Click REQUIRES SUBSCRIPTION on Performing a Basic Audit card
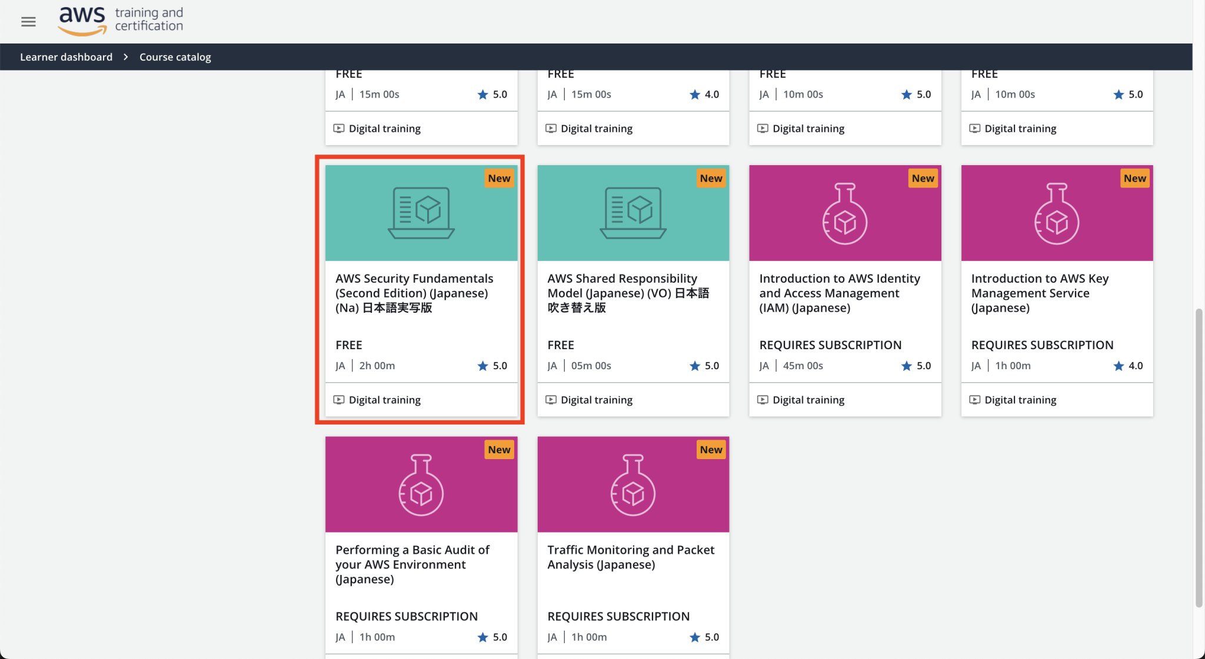 coord(406,616)
